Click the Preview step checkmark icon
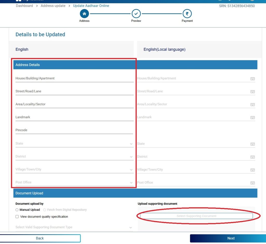 pyautogui.click(x=136, y=13)
